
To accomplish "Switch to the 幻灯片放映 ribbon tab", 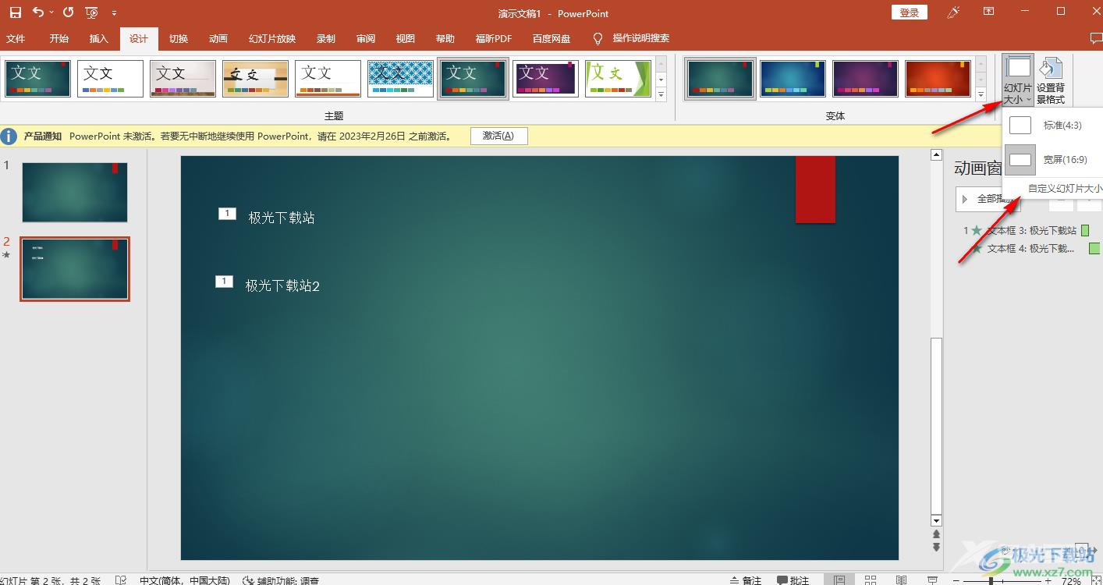I will (x=272, y=38).
